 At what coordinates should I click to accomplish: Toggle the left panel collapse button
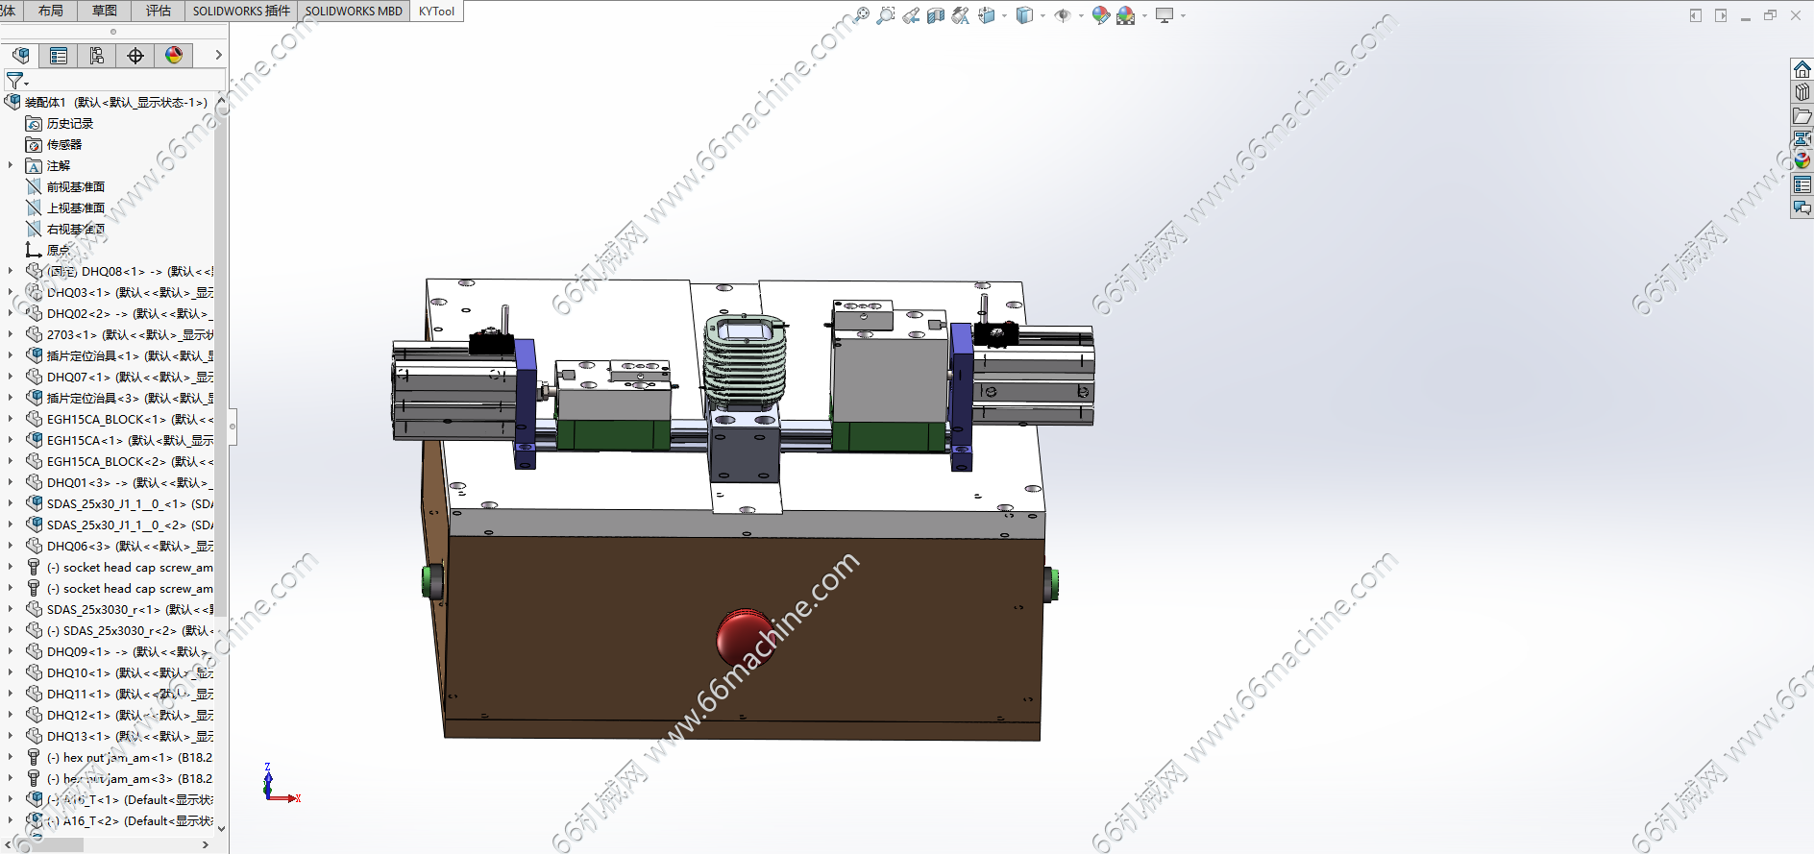(233, 424)
